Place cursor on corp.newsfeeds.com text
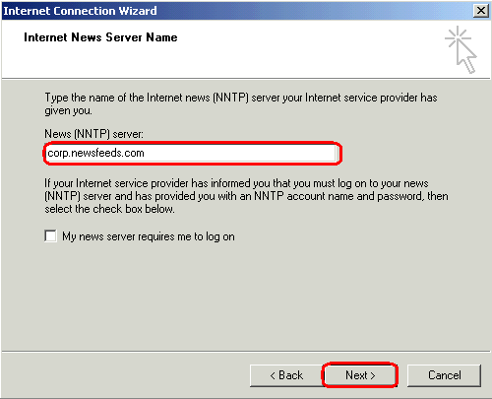Viewport: 492px width, 399px height. tap(95, 153)
